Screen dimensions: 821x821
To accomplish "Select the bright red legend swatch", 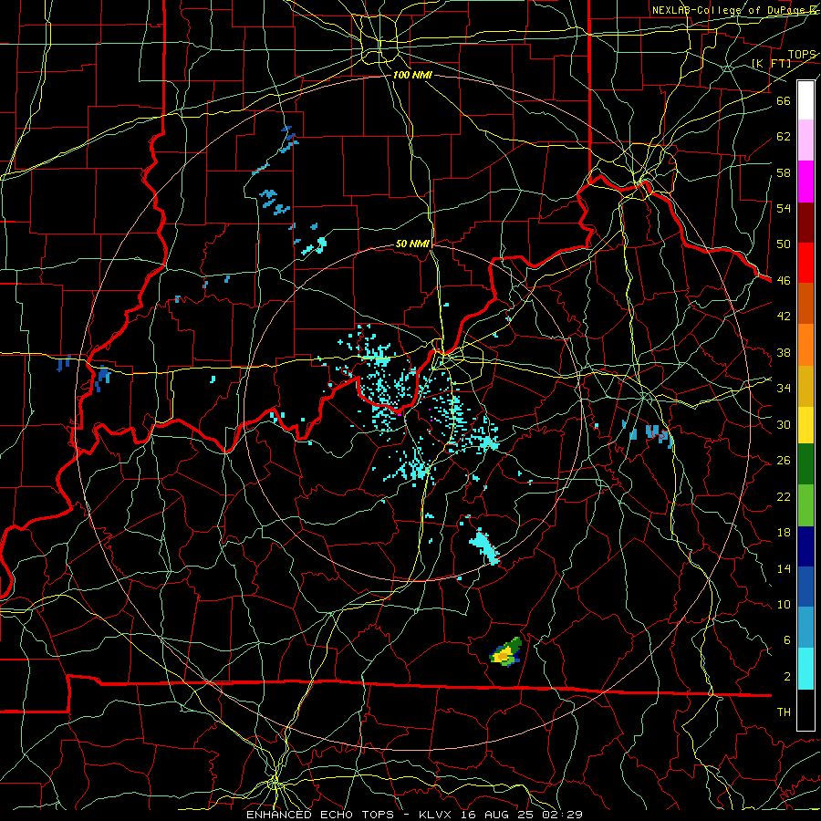I will coord(805,263).
